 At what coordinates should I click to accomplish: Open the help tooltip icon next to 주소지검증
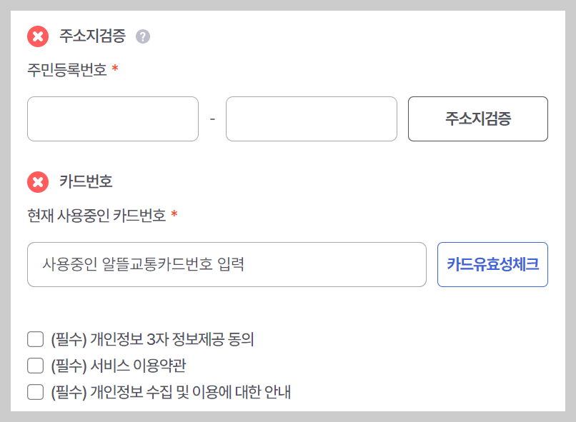[x=143, y=36]
